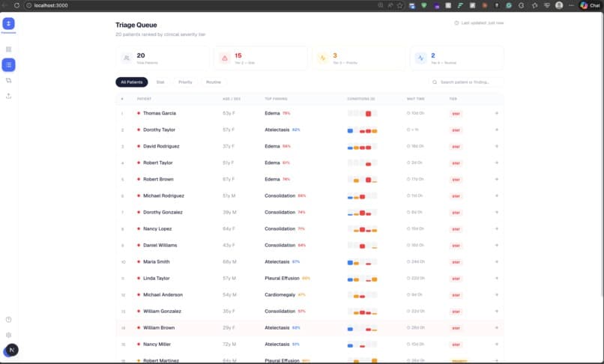
Task: Switch to the Priority filter tab
Action: point(185,82)
